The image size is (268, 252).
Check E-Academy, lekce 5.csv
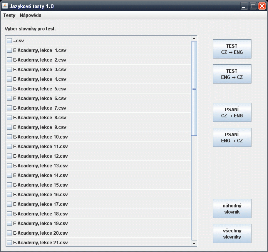[9, 89]
